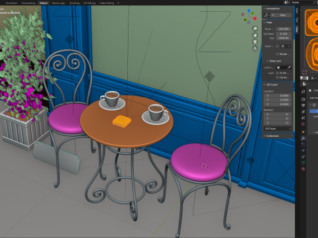
Task: Select the Default workspace tab
Action: tap(43, 3)
